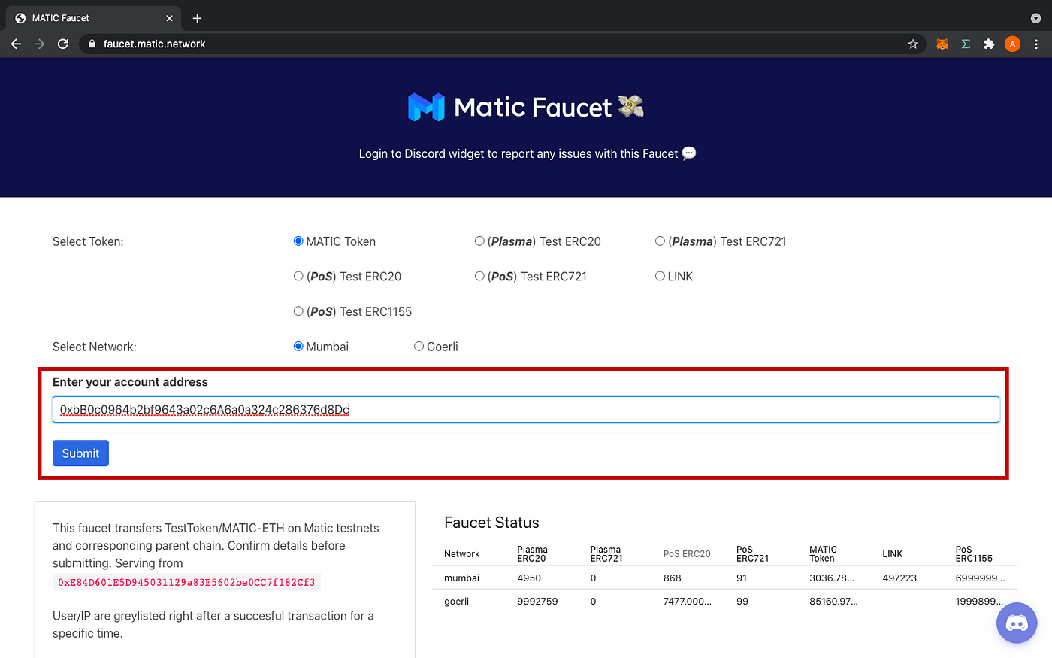The height and width of the screenshot is (658, 1052).
Task: Click the browser back arrow
Action: coord(16,44)
